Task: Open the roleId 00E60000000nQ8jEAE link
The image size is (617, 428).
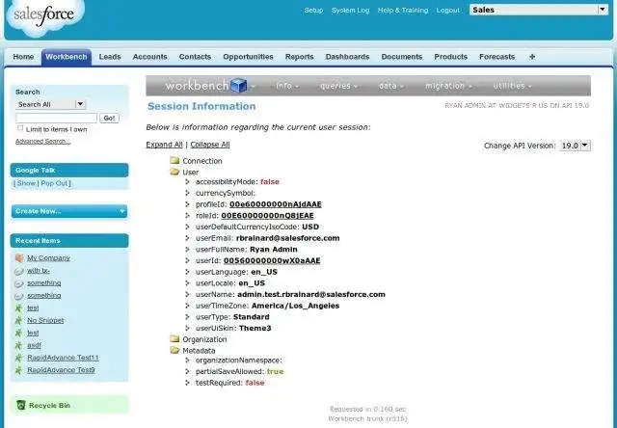Action: coord(268,216)
